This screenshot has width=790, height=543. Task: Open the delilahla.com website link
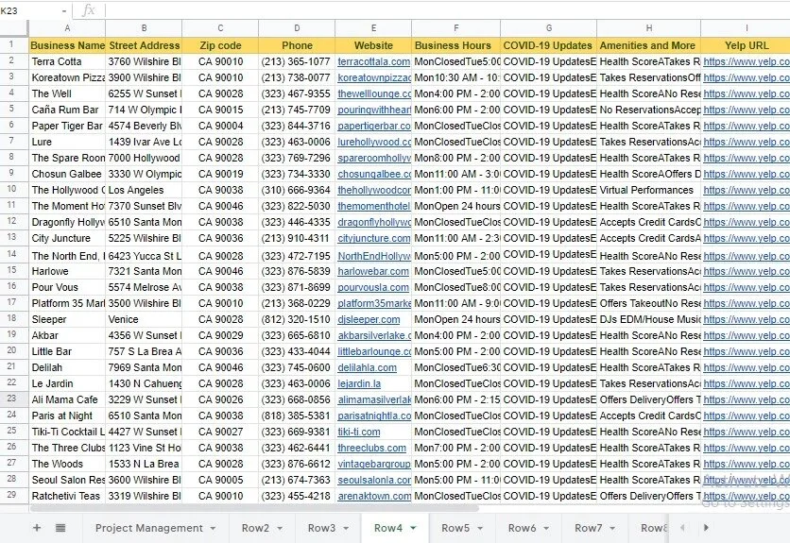pyautogui.click(x=368, y=367)
